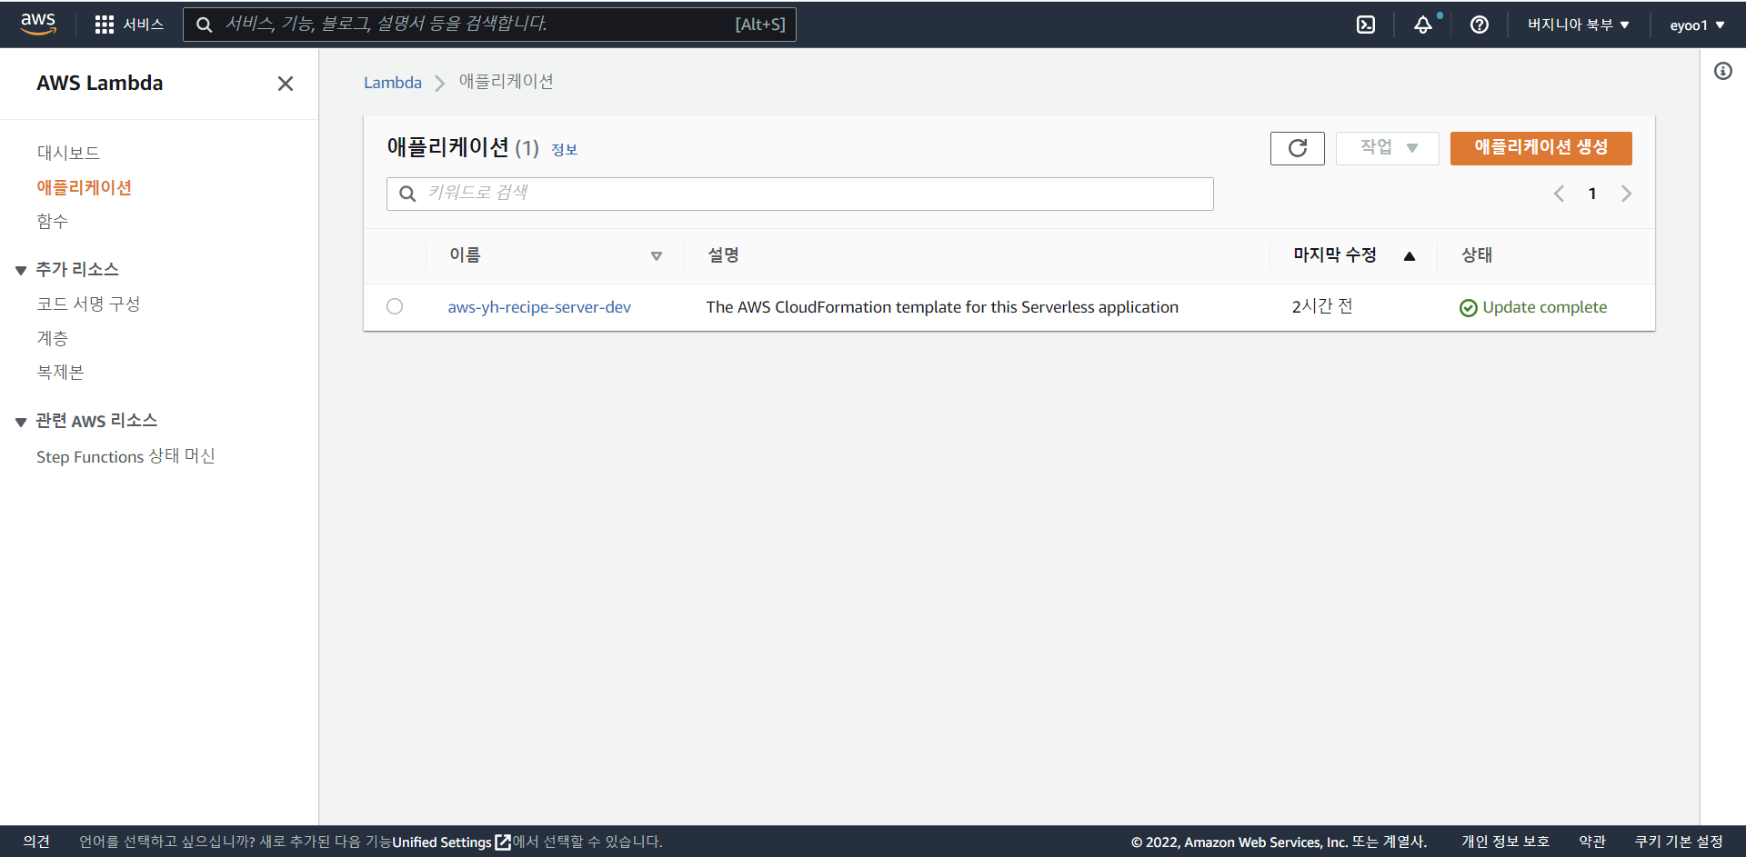Select page number 1

[x=1592, y=194]
